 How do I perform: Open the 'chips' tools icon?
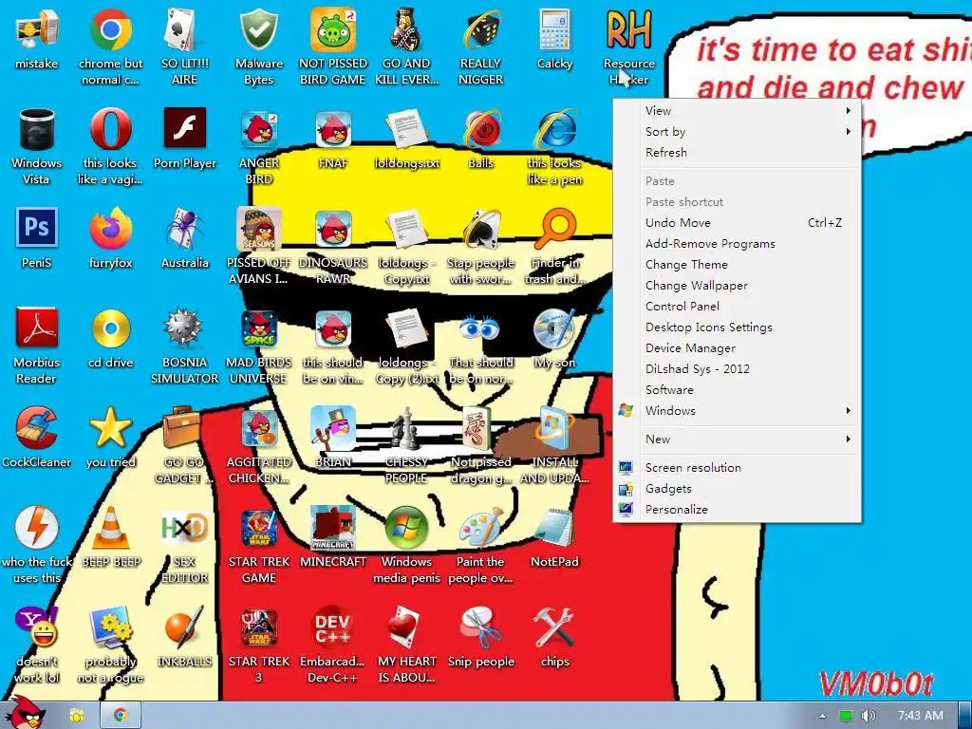pos(554,627)
